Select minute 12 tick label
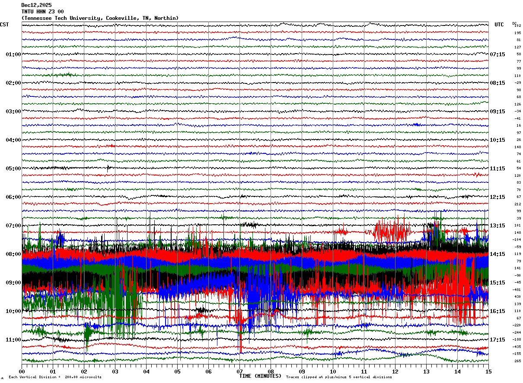The height and width of the screenshot is (383, 523). click(395, 372)
